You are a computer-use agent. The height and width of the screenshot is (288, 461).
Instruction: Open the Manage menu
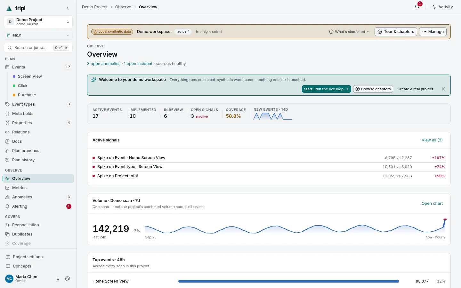433,32
